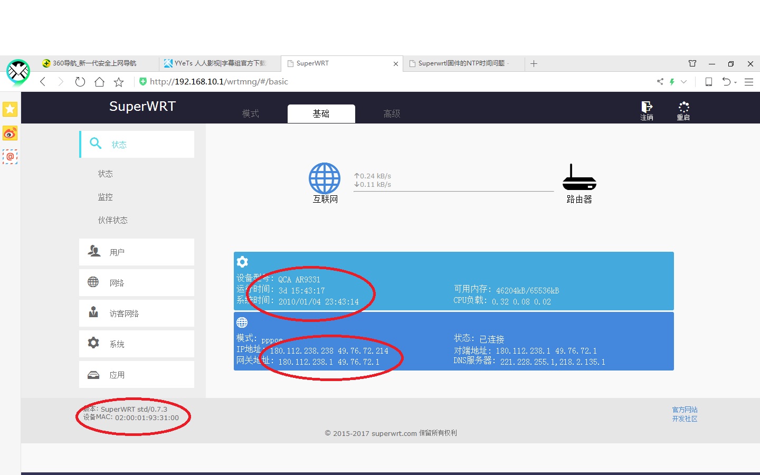Switch to Superwrt固件的NTP时间问题 tab

(463, 63)
